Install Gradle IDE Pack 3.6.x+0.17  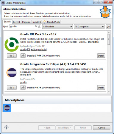(x=101, y=56)
